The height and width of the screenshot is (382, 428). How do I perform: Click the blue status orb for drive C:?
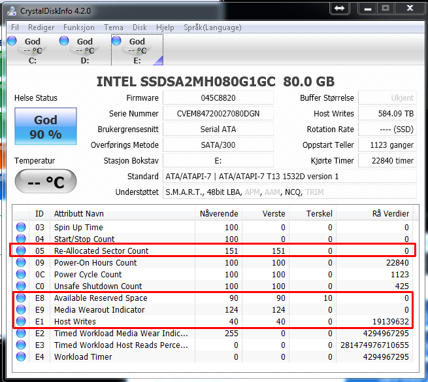[12, 41]
